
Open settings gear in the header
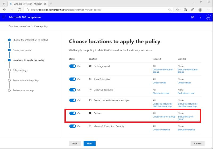click(x=192, y=17)
